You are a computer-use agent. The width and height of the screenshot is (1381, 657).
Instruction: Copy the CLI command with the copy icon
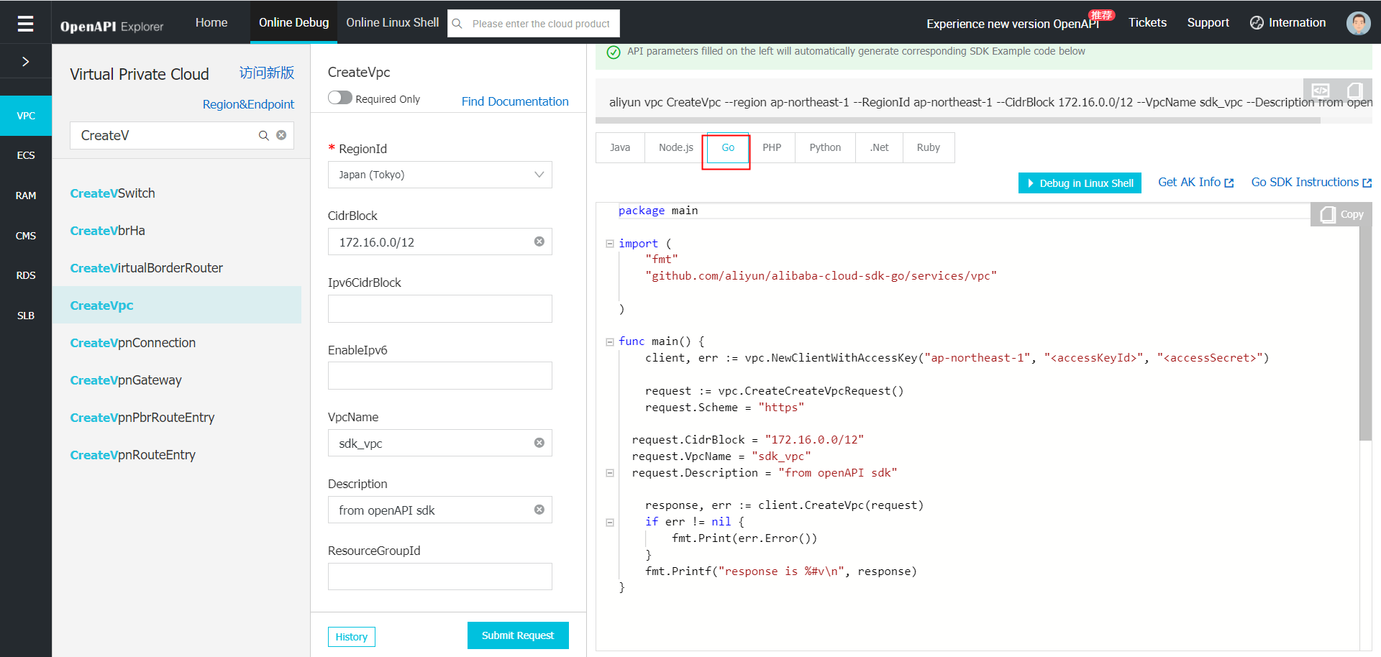pos(1354,90)
